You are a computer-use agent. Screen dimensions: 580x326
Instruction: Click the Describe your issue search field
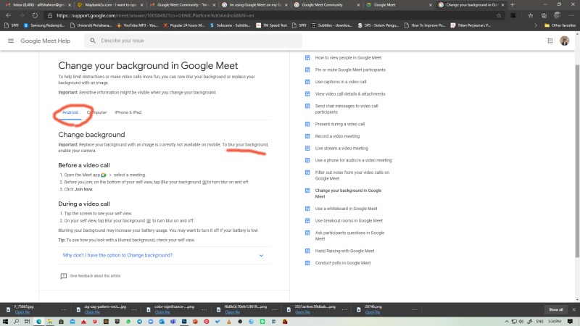(193, 41)
